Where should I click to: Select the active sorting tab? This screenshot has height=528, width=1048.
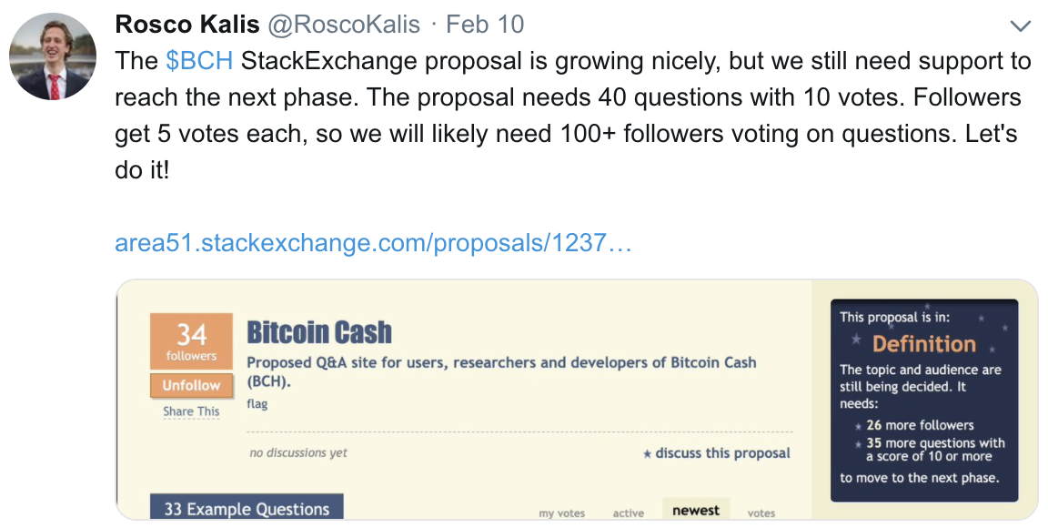629,513
